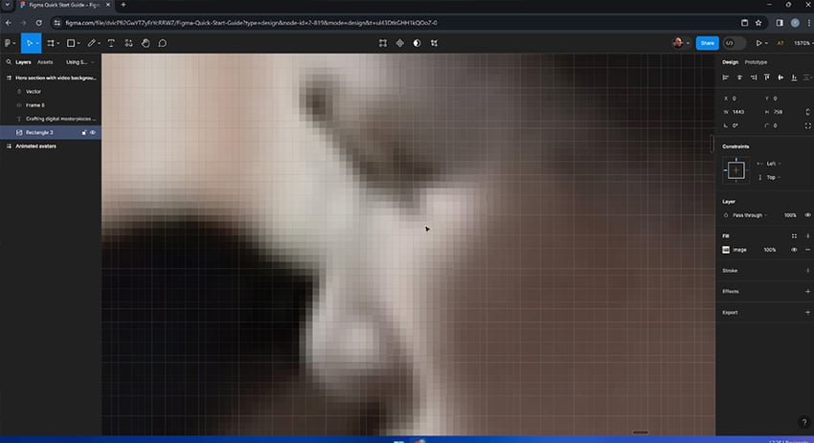Open the Top vertical constraint dropdown
The image size is (814, 443).
click(x=774, y=177)
